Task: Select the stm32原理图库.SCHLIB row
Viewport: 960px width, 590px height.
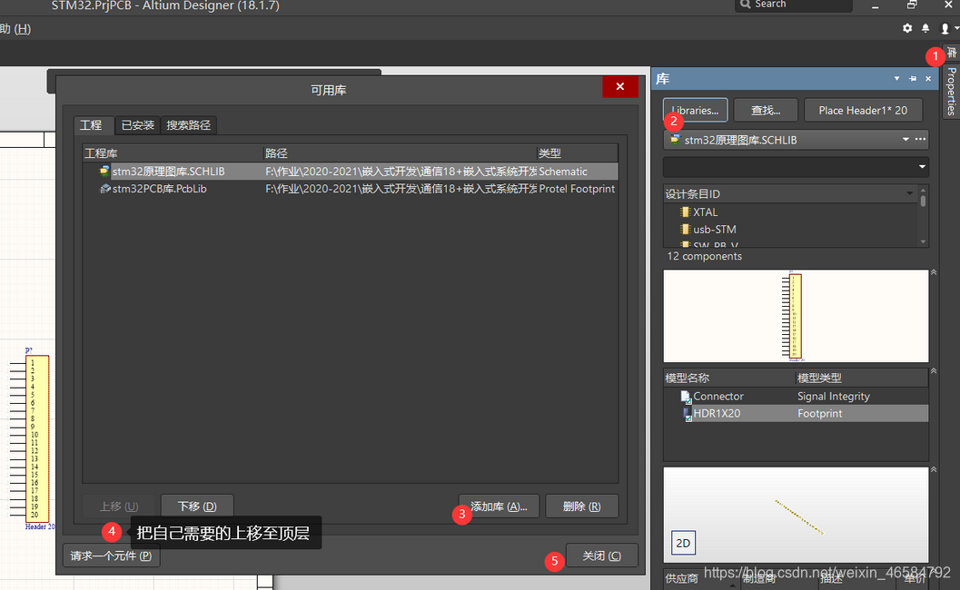Action: click(x=351, y=172)
